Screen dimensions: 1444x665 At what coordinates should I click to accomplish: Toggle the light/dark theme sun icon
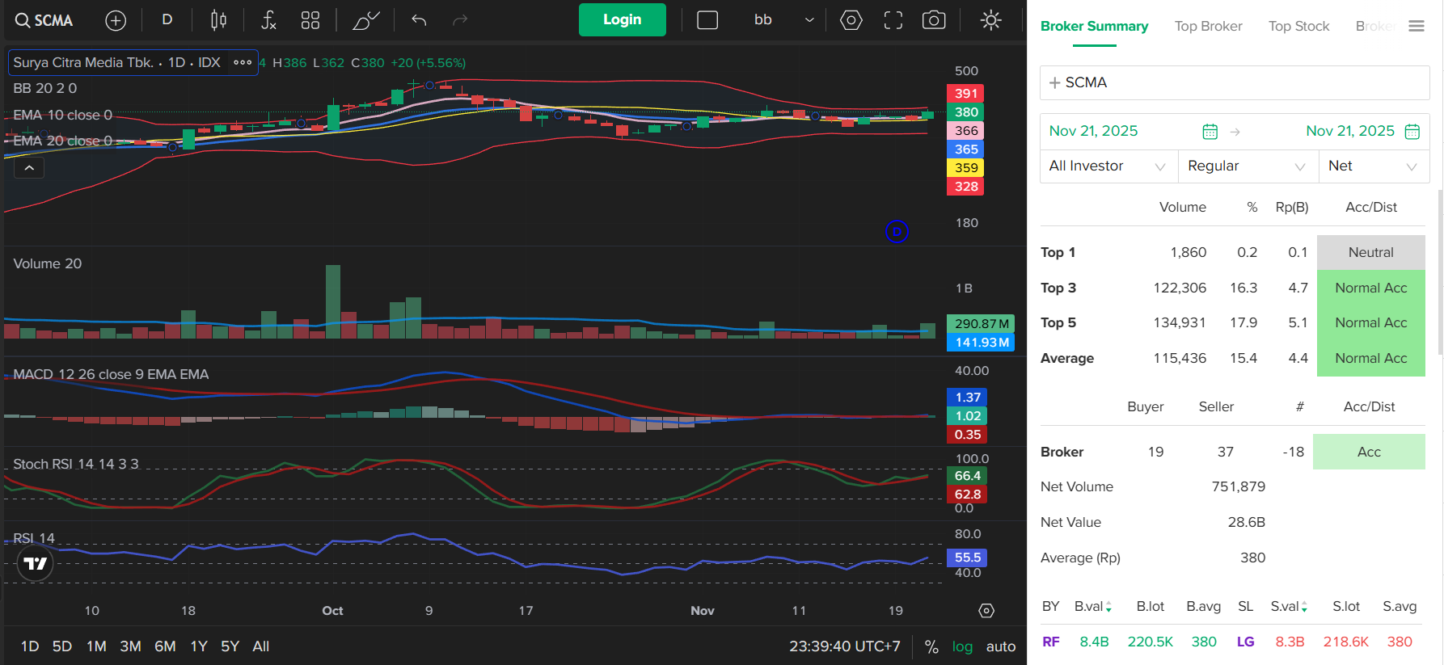coord(990,20)
